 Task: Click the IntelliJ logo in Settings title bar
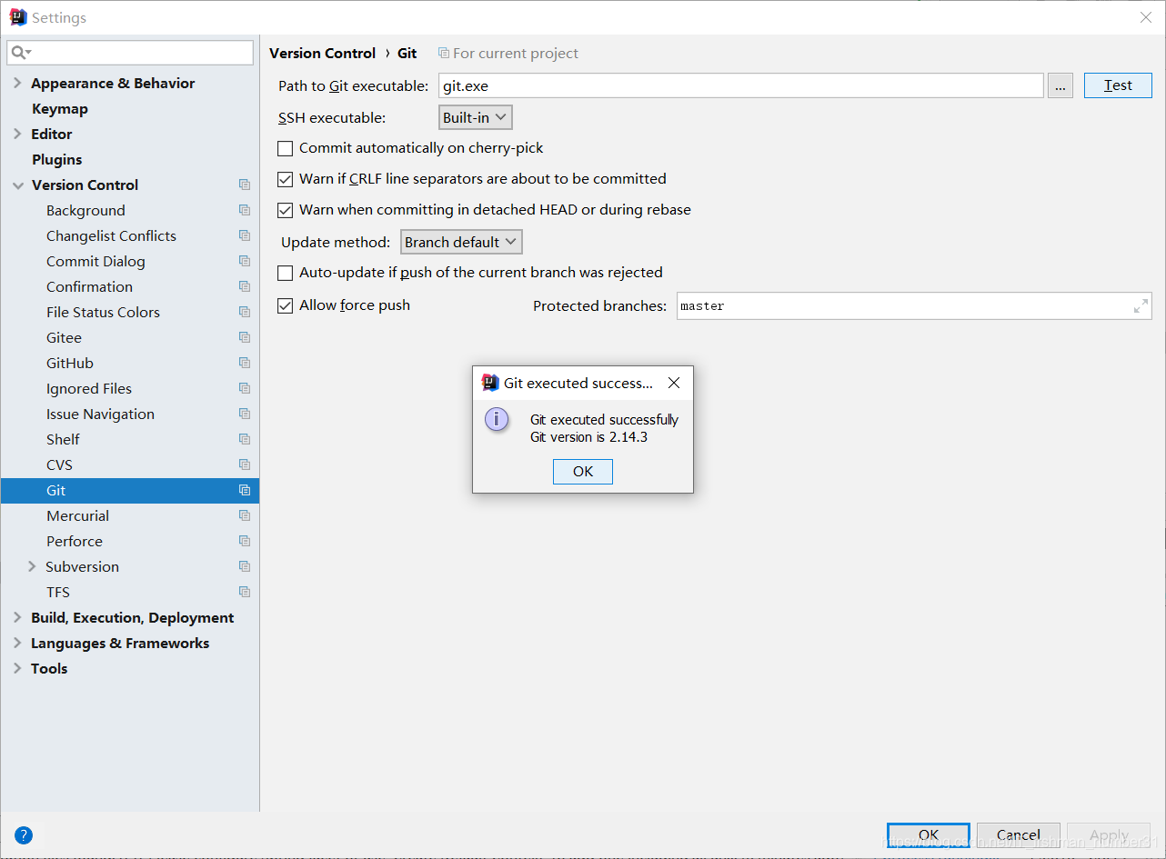[x=18, y=17]
